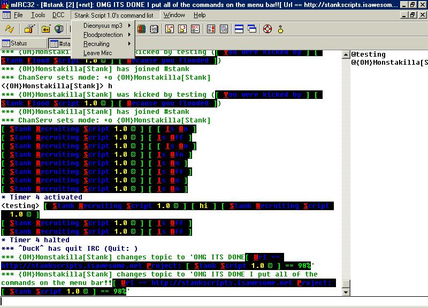Open the Help menu
Viewport: 428px width, 308px height.
pos(200,15)
